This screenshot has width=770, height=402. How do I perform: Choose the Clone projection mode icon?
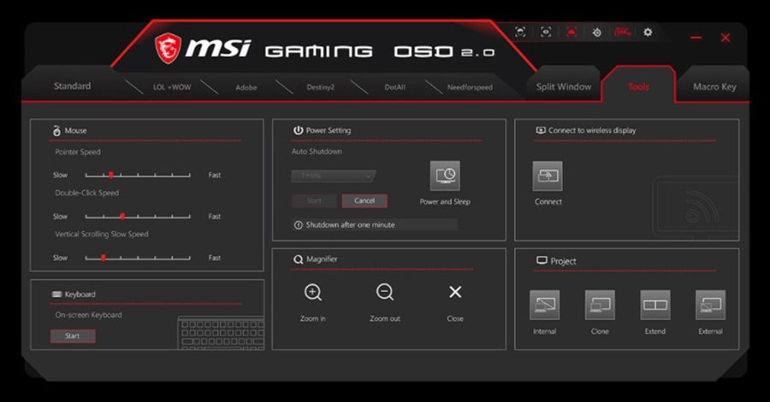point(600,305)
